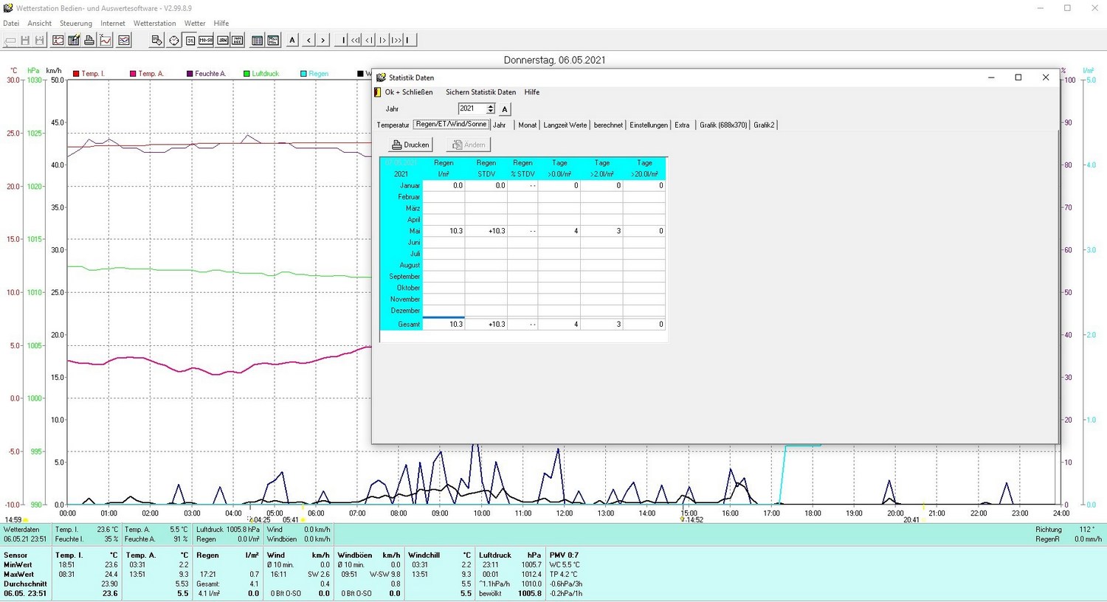Go to next day with right arrow
The height and width of the screenshot is (602, 1107).
coord(323,41)
